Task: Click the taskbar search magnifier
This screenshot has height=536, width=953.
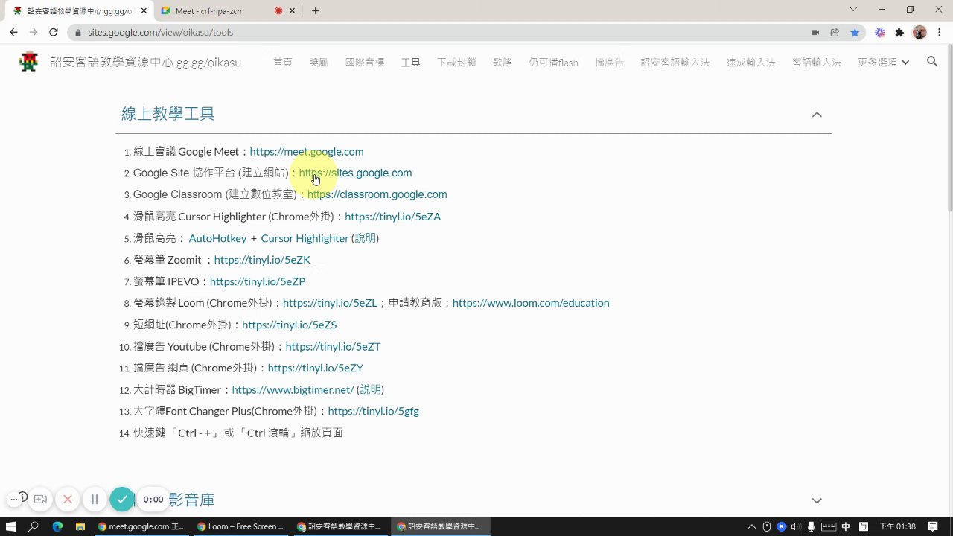Action: [34, 526]
